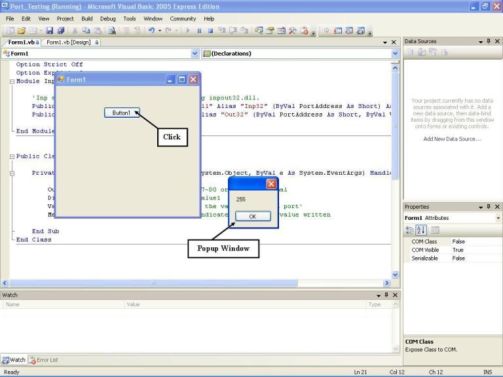The width and height of the screenshot is (503, 377).
Task: Select the Serializable property row
Action: tap(453, 259)
